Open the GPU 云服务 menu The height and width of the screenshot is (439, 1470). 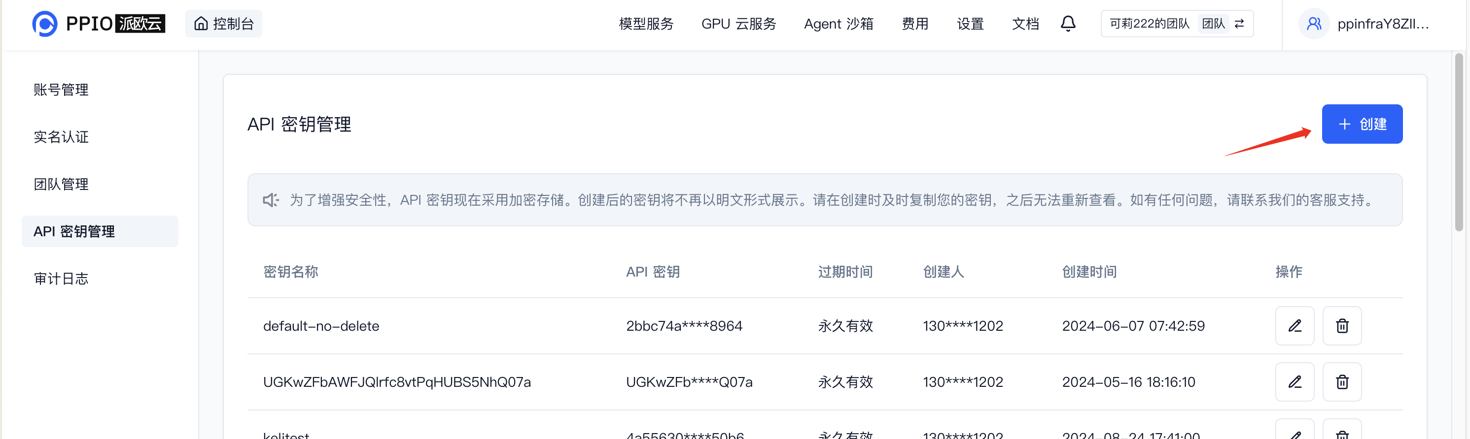click(738, 24)
